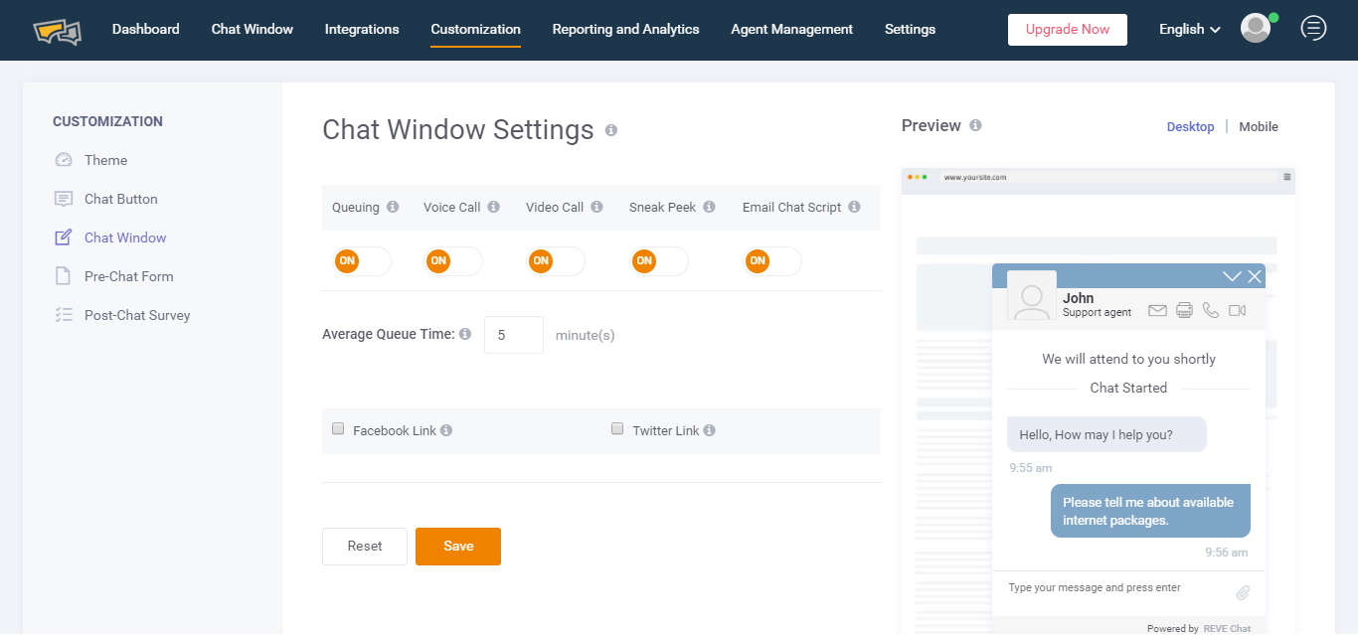Click the Sneak Peek info icon
The image size is (1358, 635).
[709, 207]
